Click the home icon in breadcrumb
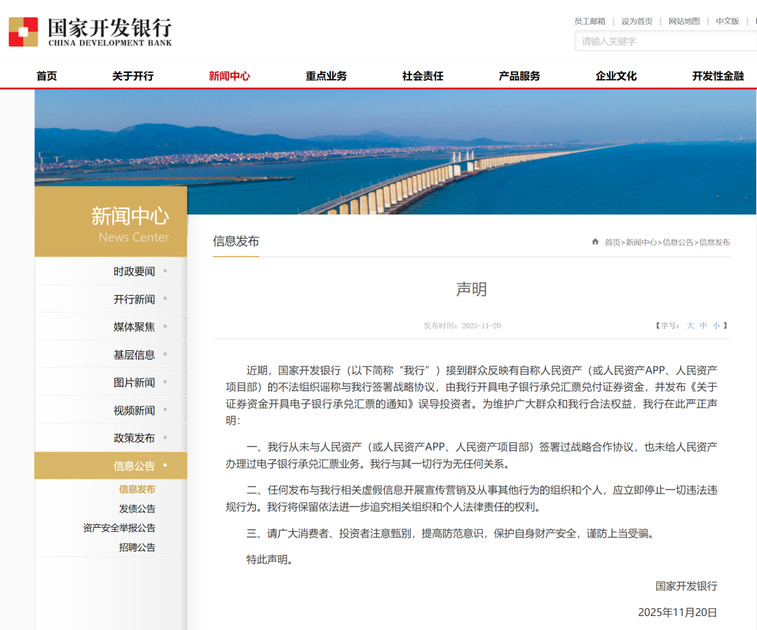 pyautogui.click(x=595, y=242)
